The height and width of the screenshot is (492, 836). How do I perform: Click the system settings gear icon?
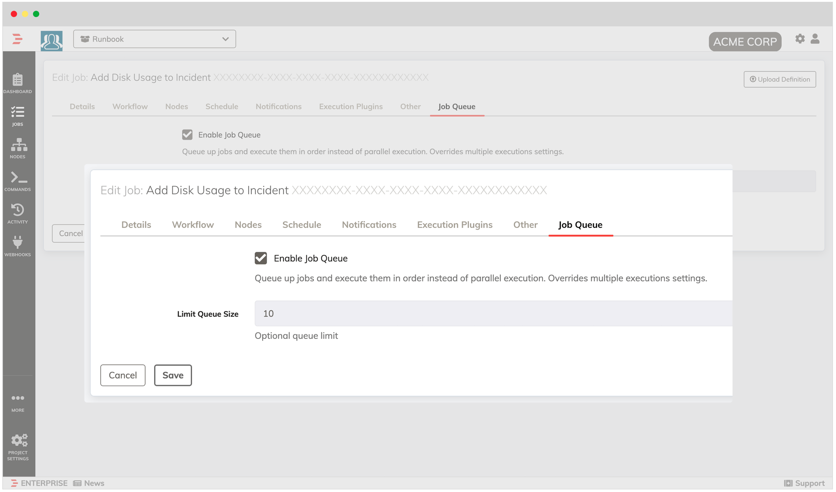pyautogui.click(x=800, y=39)
